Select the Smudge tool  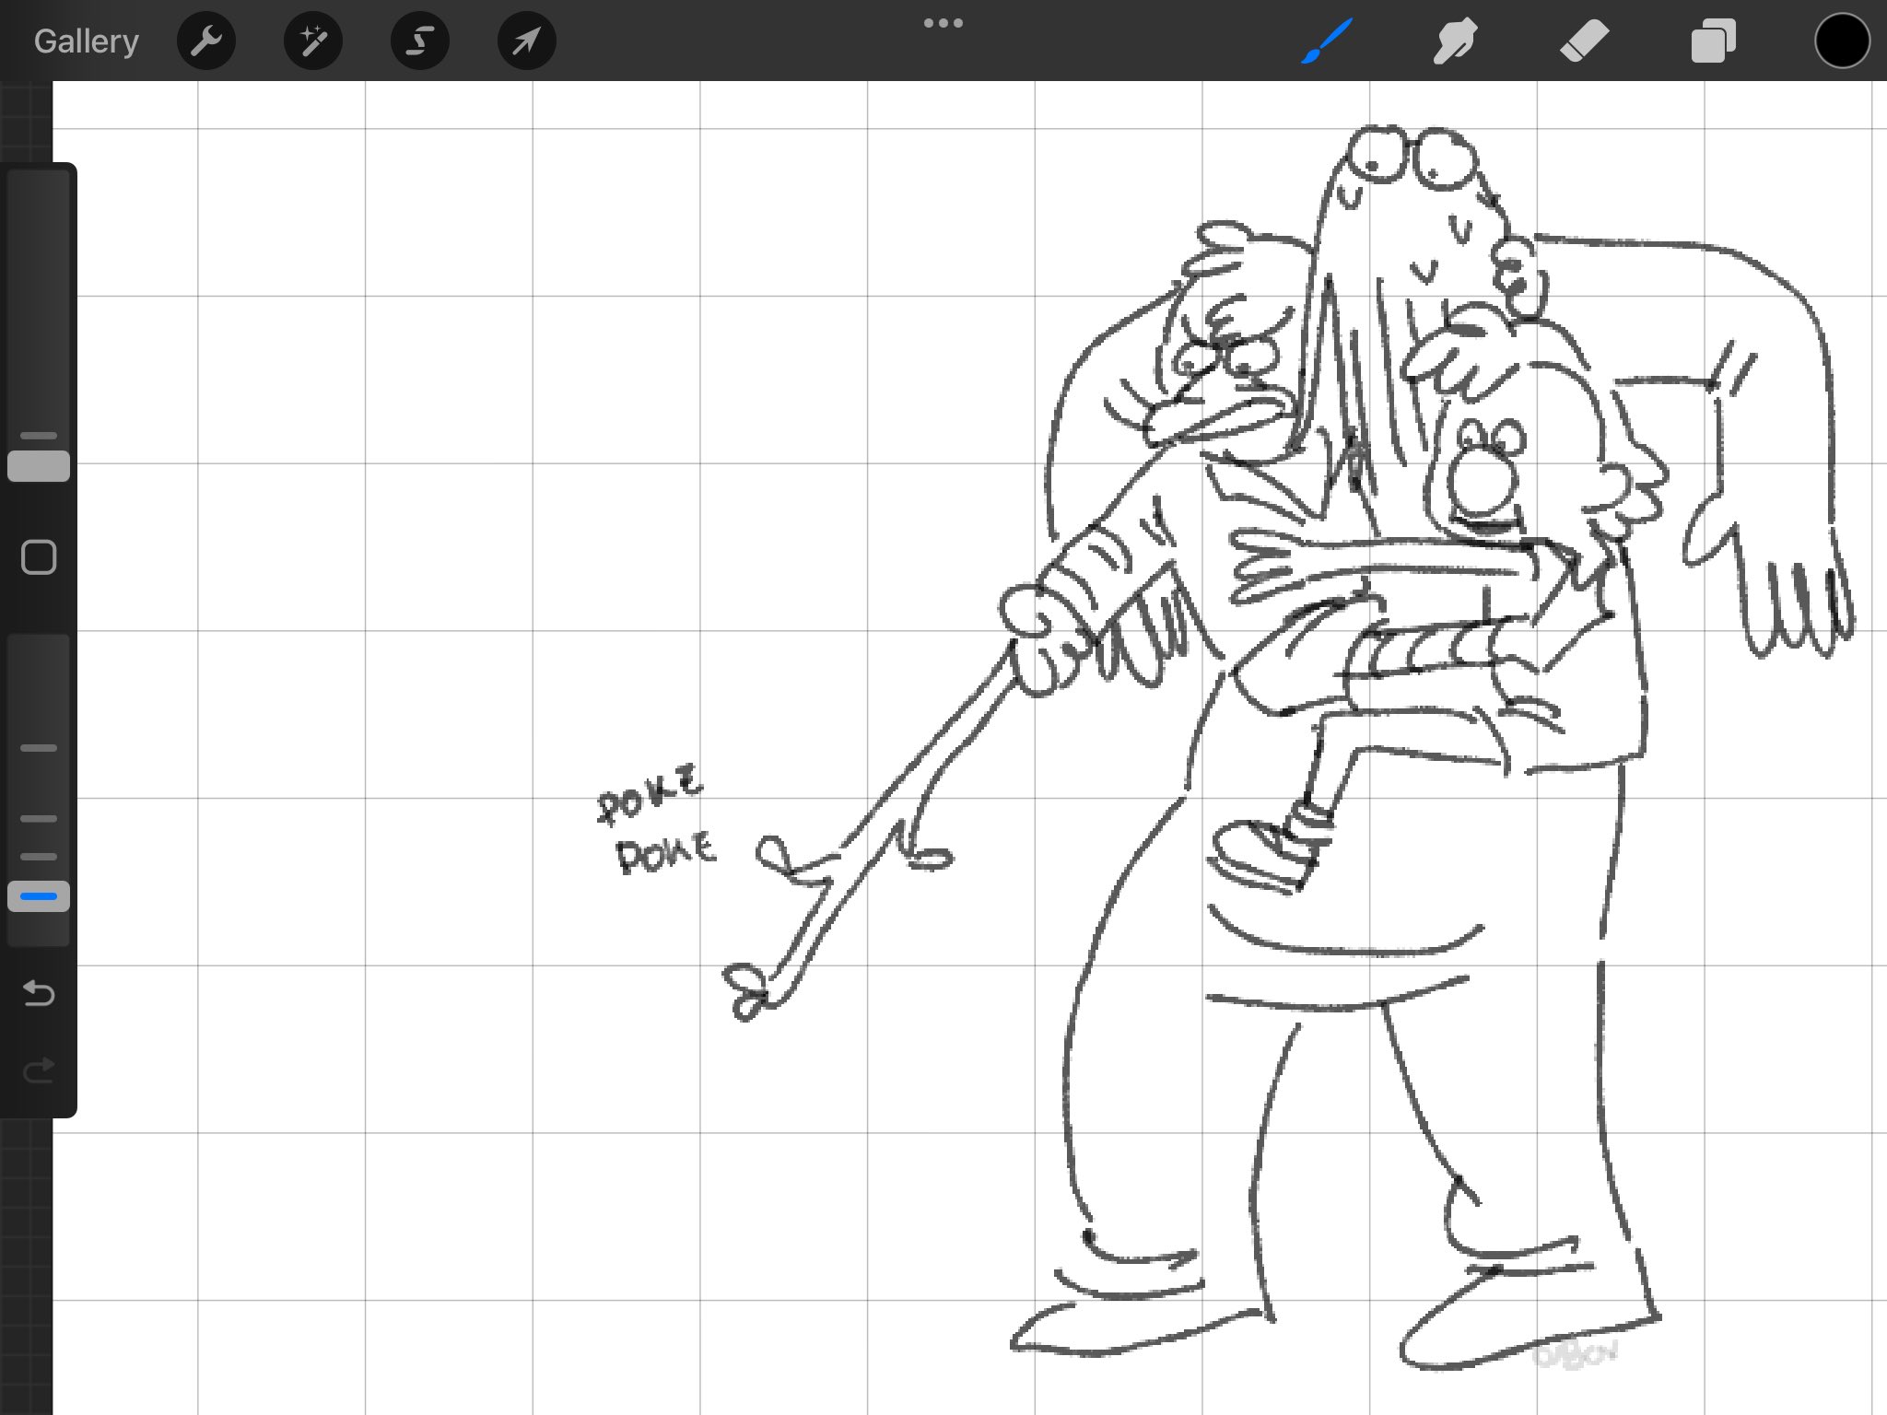[1455, 41]
